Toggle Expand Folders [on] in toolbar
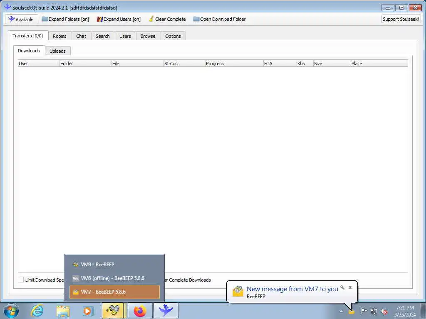 point(65,19)
